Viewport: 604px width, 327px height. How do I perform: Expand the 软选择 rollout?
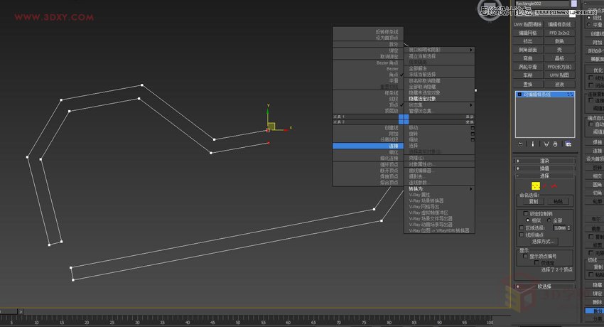click(x=544, y=286)
